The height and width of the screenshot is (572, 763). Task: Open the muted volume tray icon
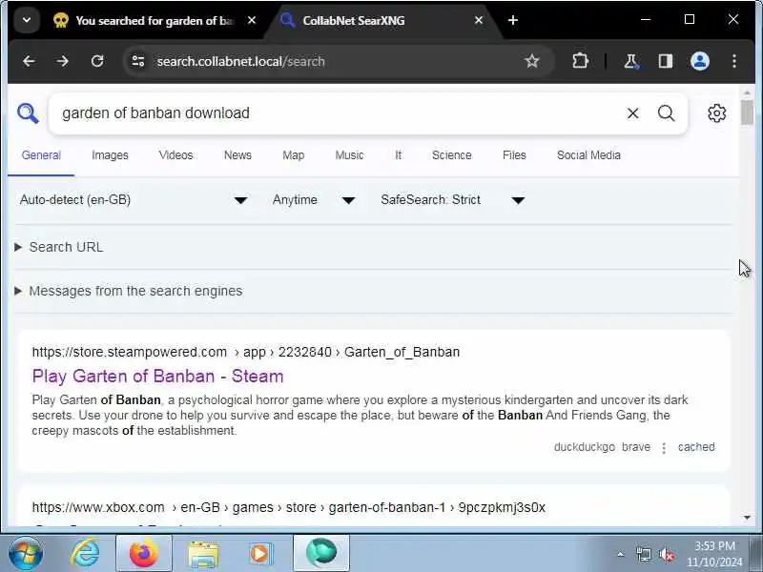point(666,554)
